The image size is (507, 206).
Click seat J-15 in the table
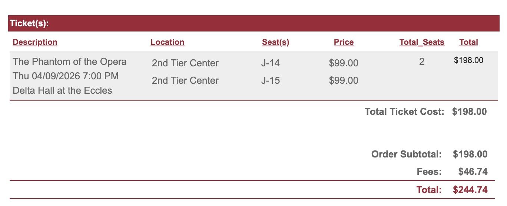point(270,81)
